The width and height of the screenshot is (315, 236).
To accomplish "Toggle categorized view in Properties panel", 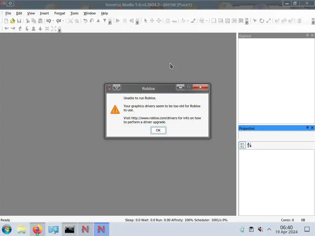I will pos(242,145).
